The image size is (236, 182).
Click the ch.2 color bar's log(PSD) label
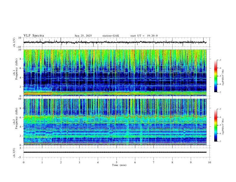point(223,127)
